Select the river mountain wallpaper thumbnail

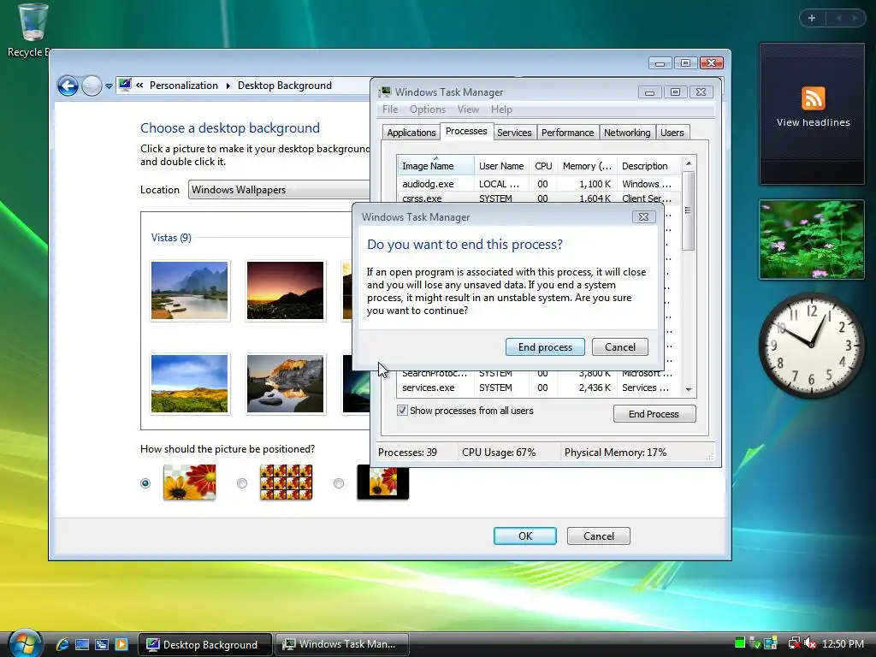coord(189,291)
